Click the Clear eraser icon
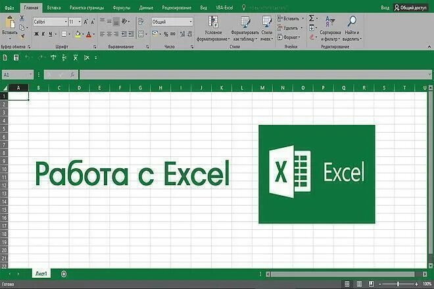The height and width of the screenshot is (289, 434). point(312,37)
